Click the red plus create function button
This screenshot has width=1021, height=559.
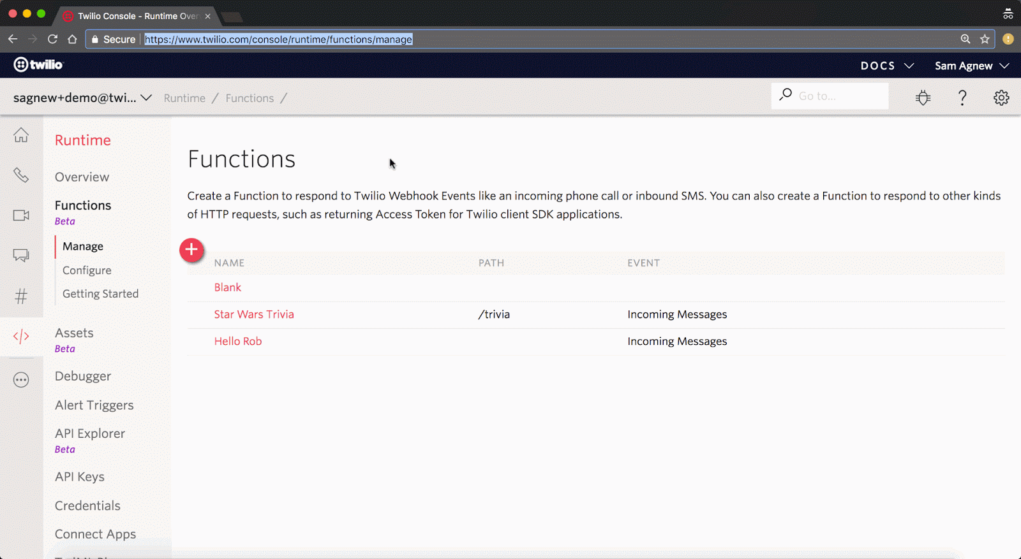point(191,250)
